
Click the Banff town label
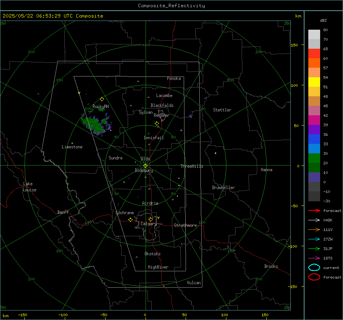tap(63, 212)
